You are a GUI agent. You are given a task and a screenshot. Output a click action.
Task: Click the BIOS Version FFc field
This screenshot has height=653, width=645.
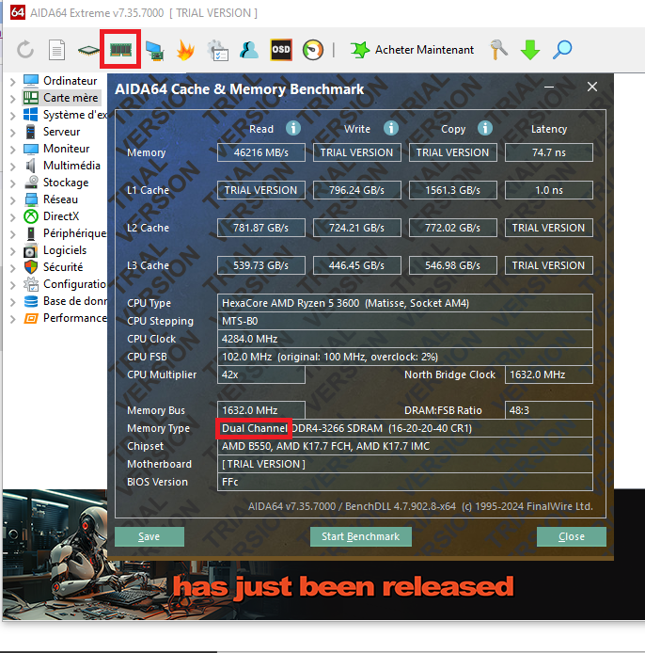[405, 482]
